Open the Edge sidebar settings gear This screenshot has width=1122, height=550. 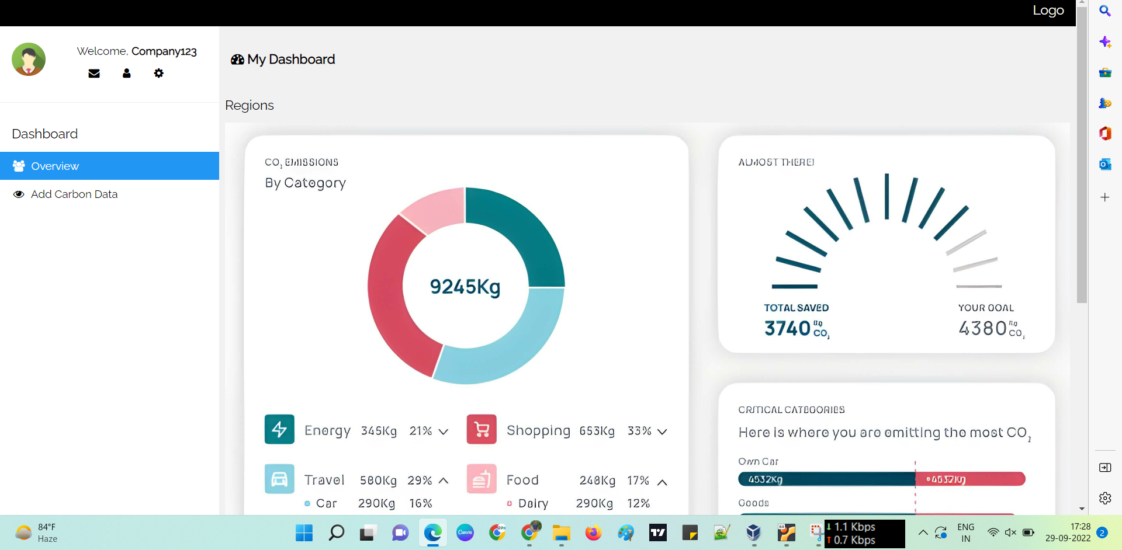(1105, 498)
